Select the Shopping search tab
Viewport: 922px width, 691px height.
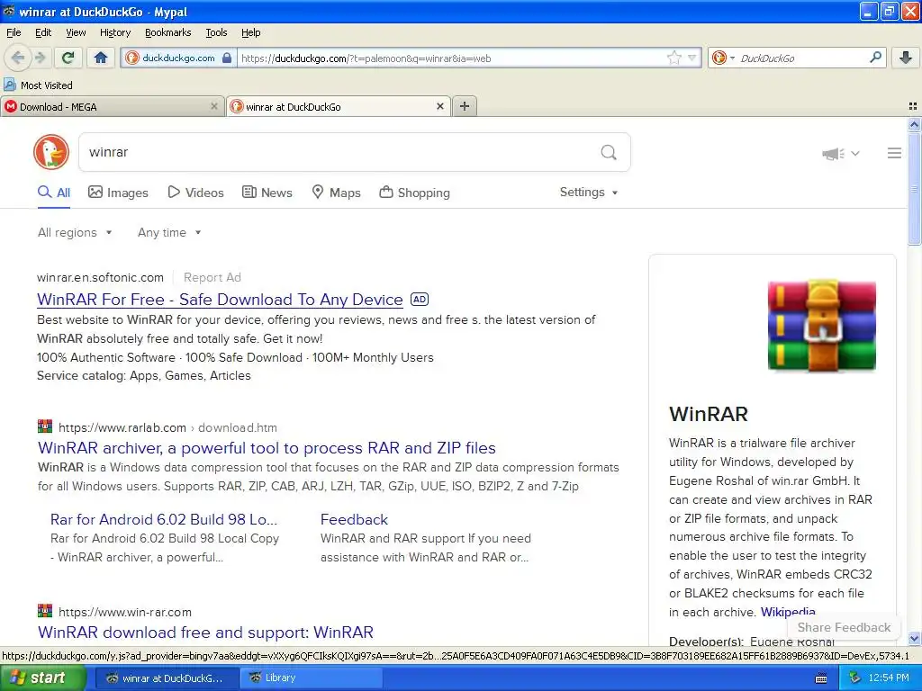(x=414, y=193)
